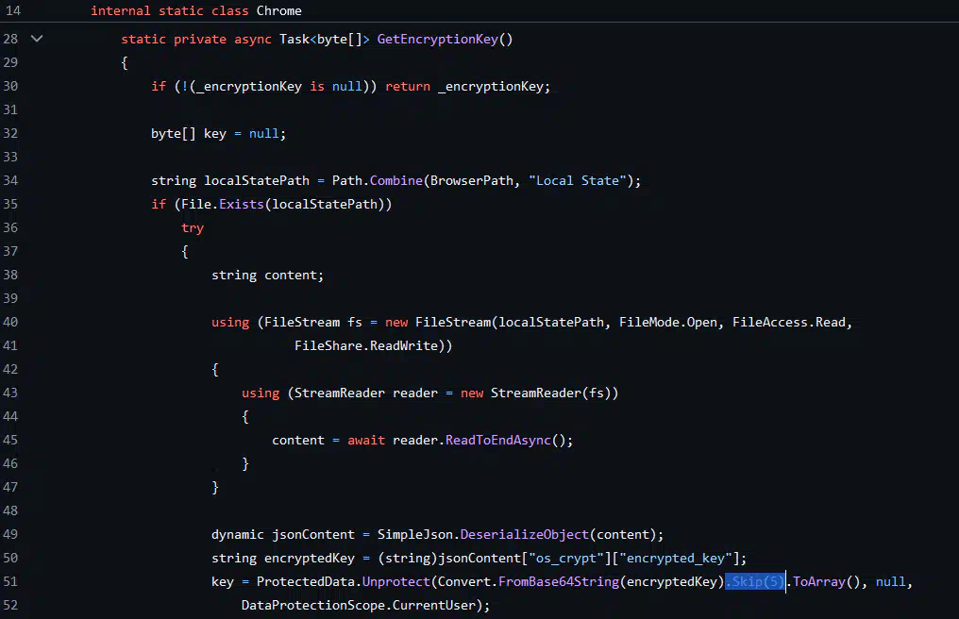Select line number 28
Screen dimensions: 959x619
(x=10, y=39)
